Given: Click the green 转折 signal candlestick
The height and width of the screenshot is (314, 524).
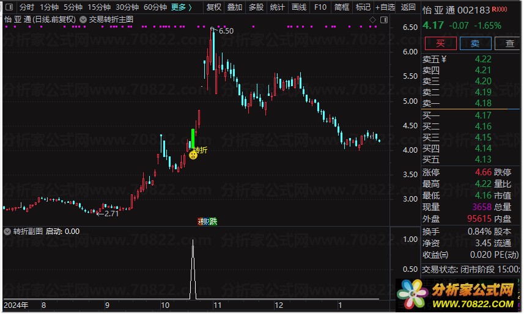Looking at the screenshot, I should 193,138.
